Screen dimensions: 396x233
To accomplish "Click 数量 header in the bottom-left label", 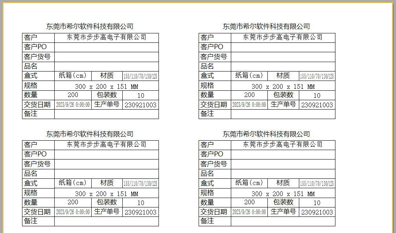I will [31, 202].
